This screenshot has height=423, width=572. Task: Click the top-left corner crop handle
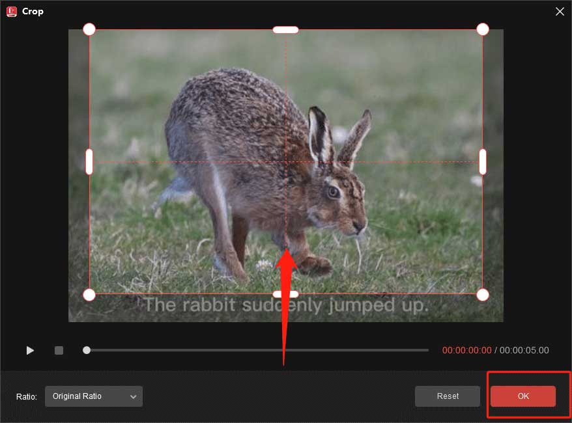[x=89, y=29]
